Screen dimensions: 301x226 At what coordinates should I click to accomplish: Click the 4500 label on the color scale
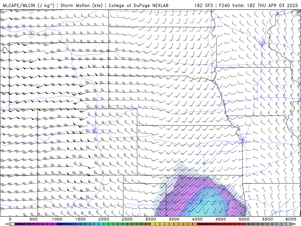(221, 219)
